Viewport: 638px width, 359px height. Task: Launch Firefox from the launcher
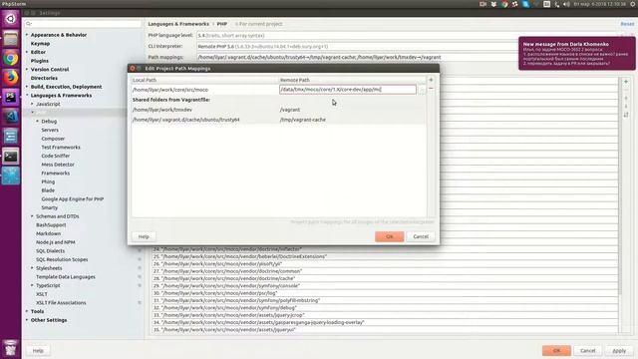[x=11, y=78]
